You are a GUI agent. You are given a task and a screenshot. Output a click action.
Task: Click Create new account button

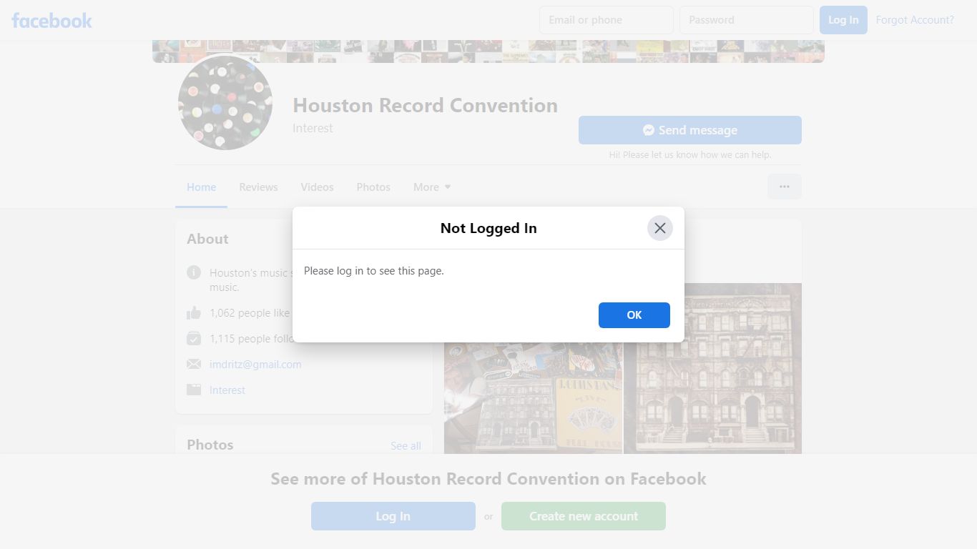583,516
